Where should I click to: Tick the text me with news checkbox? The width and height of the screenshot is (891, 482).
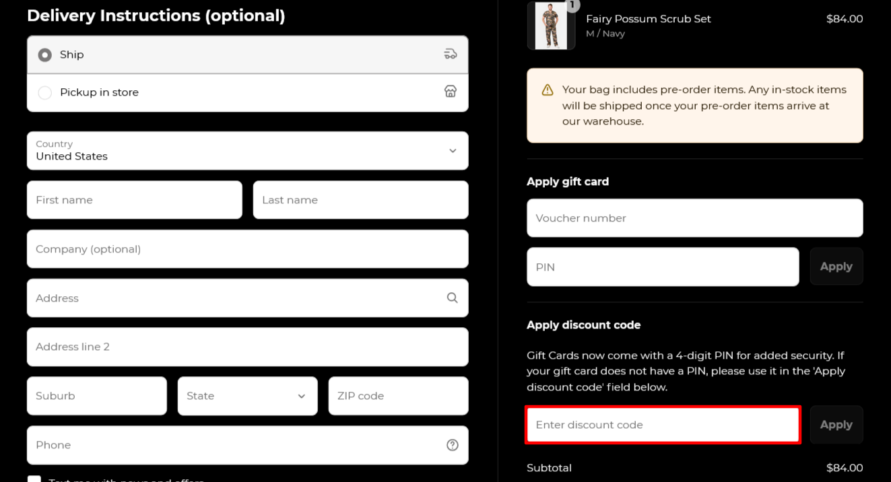coord(34,479)
